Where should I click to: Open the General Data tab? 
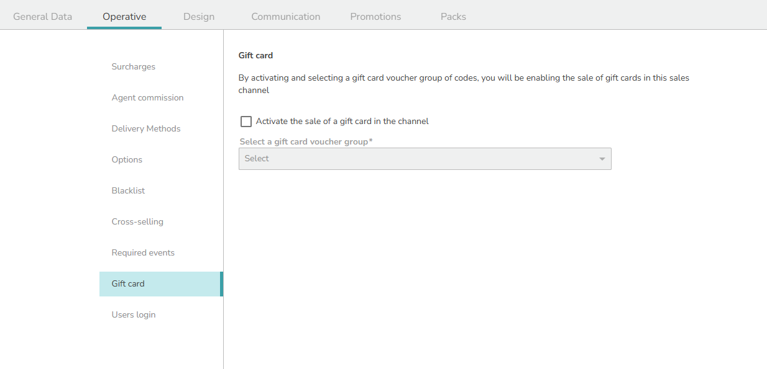pyautogui.click(x=42, y=17)
